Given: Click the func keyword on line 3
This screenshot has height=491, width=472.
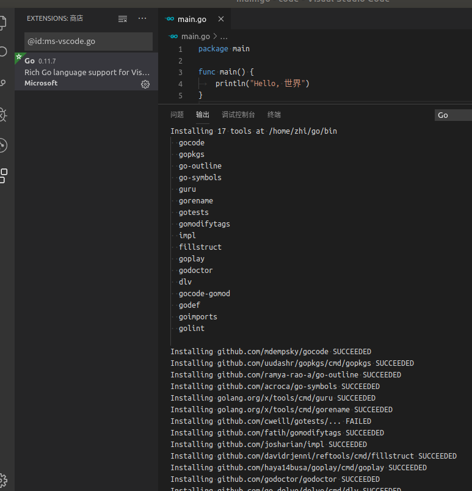Looking at the screenshot, I should coord(206,72).
